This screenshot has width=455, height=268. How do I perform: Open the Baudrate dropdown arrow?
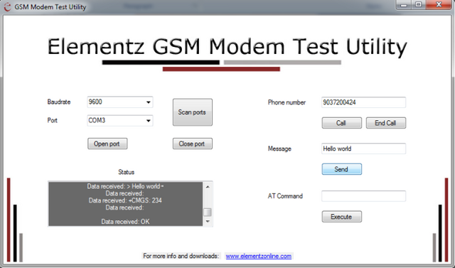(149, 102)
